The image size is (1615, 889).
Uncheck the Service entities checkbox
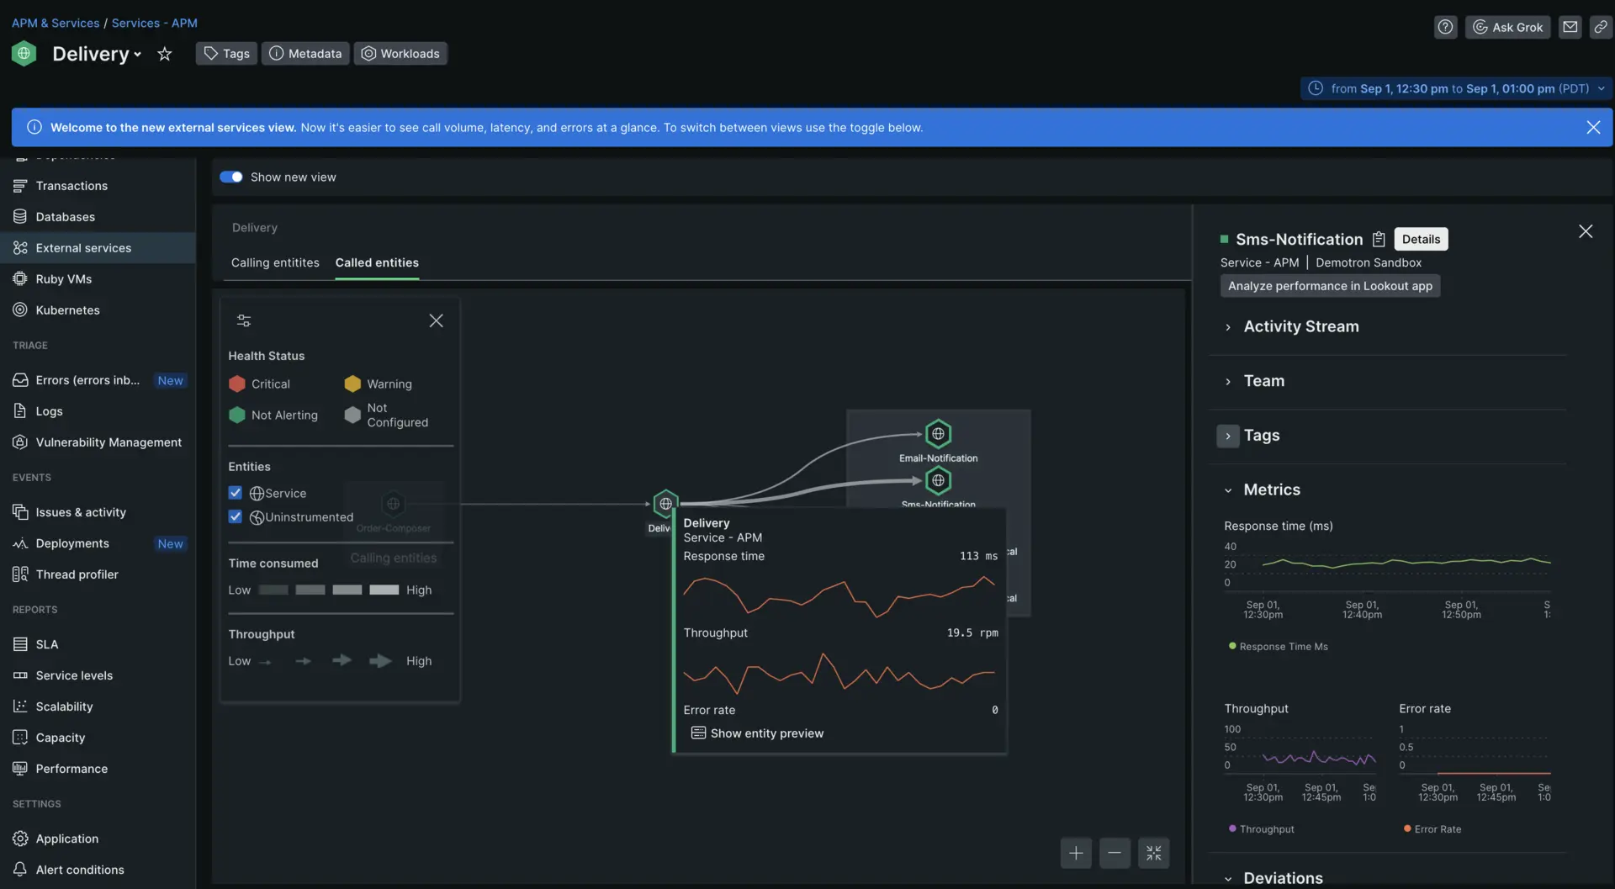click(x=236, y=493)
